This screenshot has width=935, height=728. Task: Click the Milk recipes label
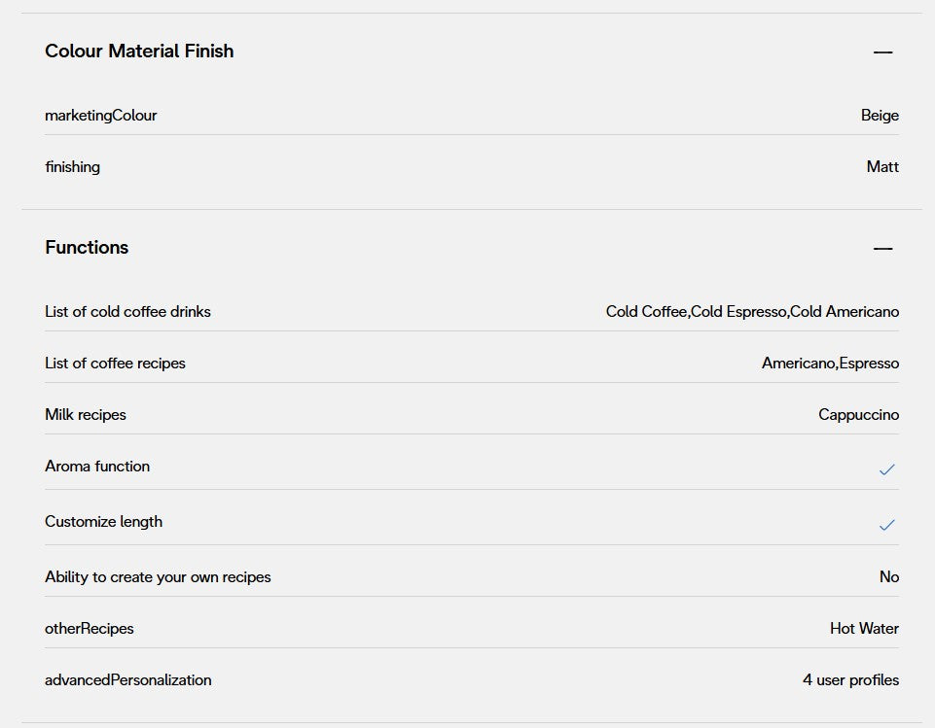click(x=86, y=415)
